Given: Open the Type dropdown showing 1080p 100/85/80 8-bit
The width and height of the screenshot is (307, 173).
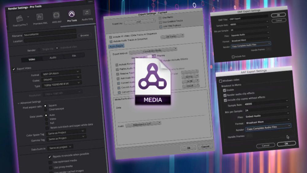Looking at the screenshot, I should click(x=61, y=85).
